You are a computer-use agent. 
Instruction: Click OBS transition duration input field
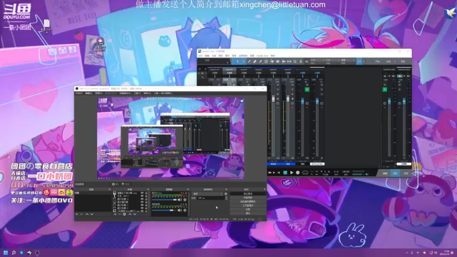211,198
